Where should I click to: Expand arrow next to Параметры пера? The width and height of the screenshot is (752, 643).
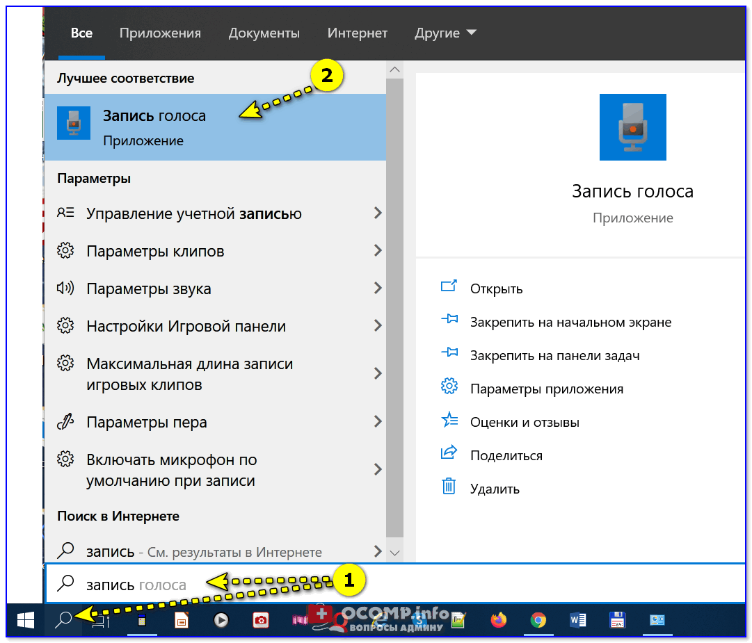pos(378,422)
